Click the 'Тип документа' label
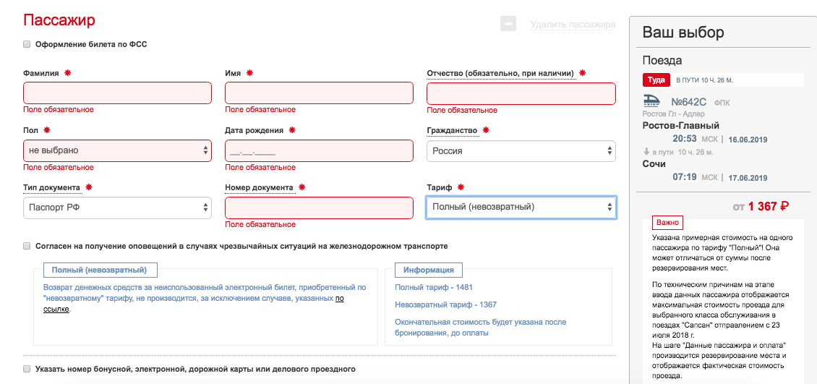 (x=52, y=187)
